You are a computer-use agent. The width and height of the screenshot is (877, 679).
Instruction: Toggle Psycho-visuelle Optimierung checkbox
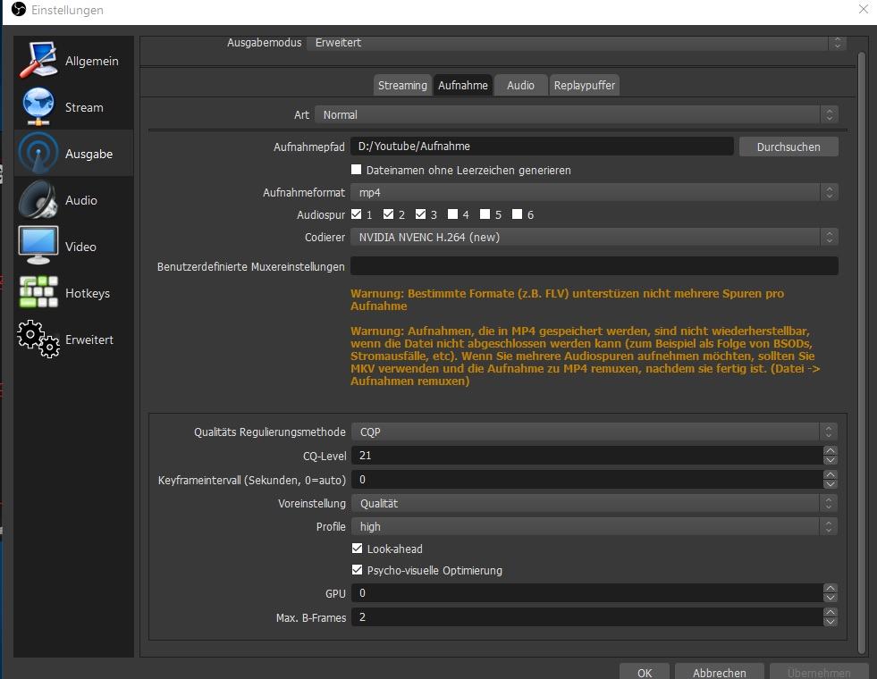[358, 570]
